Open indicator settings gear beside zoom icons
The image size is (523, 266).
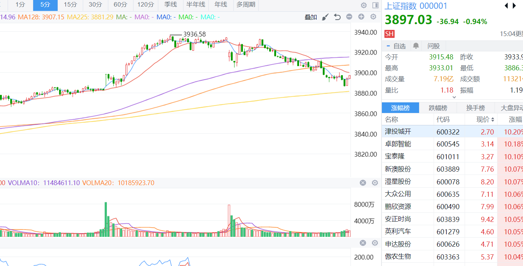tap(373, 17)
